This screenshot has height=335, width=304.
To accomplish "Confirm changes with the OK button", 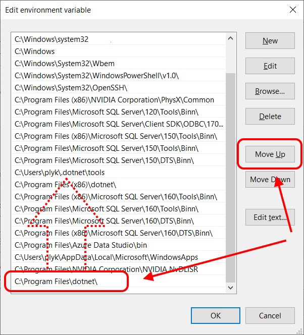I will pyautogui.click(x=216, y=315).
